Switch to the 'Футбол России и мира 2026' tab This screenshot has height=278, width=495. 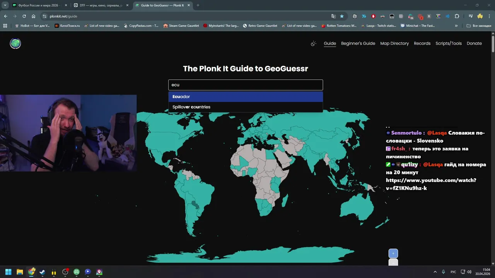(x=40, y=5)
